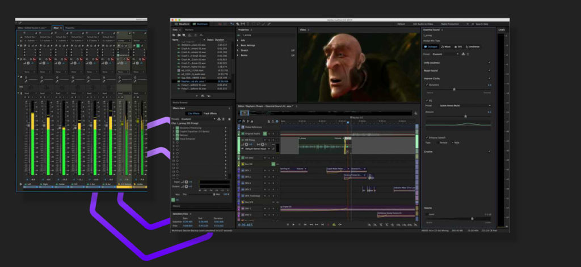
Task: Switch to the Waveform editor view
Action: pyautogui.click(x=182, y=24)
